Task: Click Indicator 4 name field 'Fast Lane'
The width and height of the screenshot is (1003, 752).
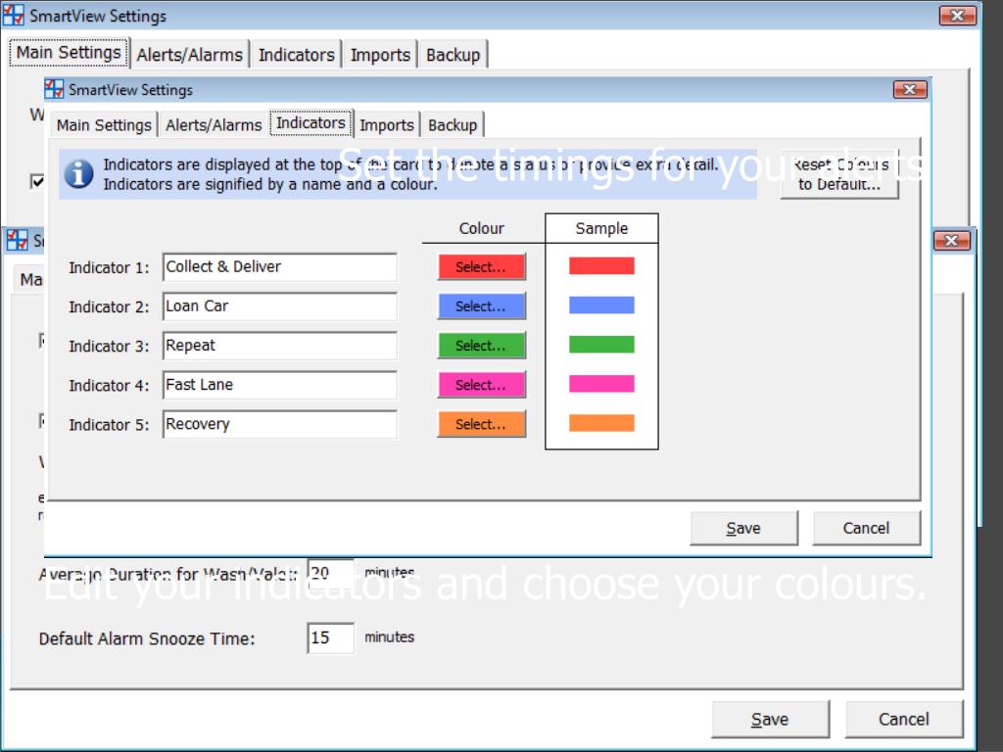Action: point(279,385)
